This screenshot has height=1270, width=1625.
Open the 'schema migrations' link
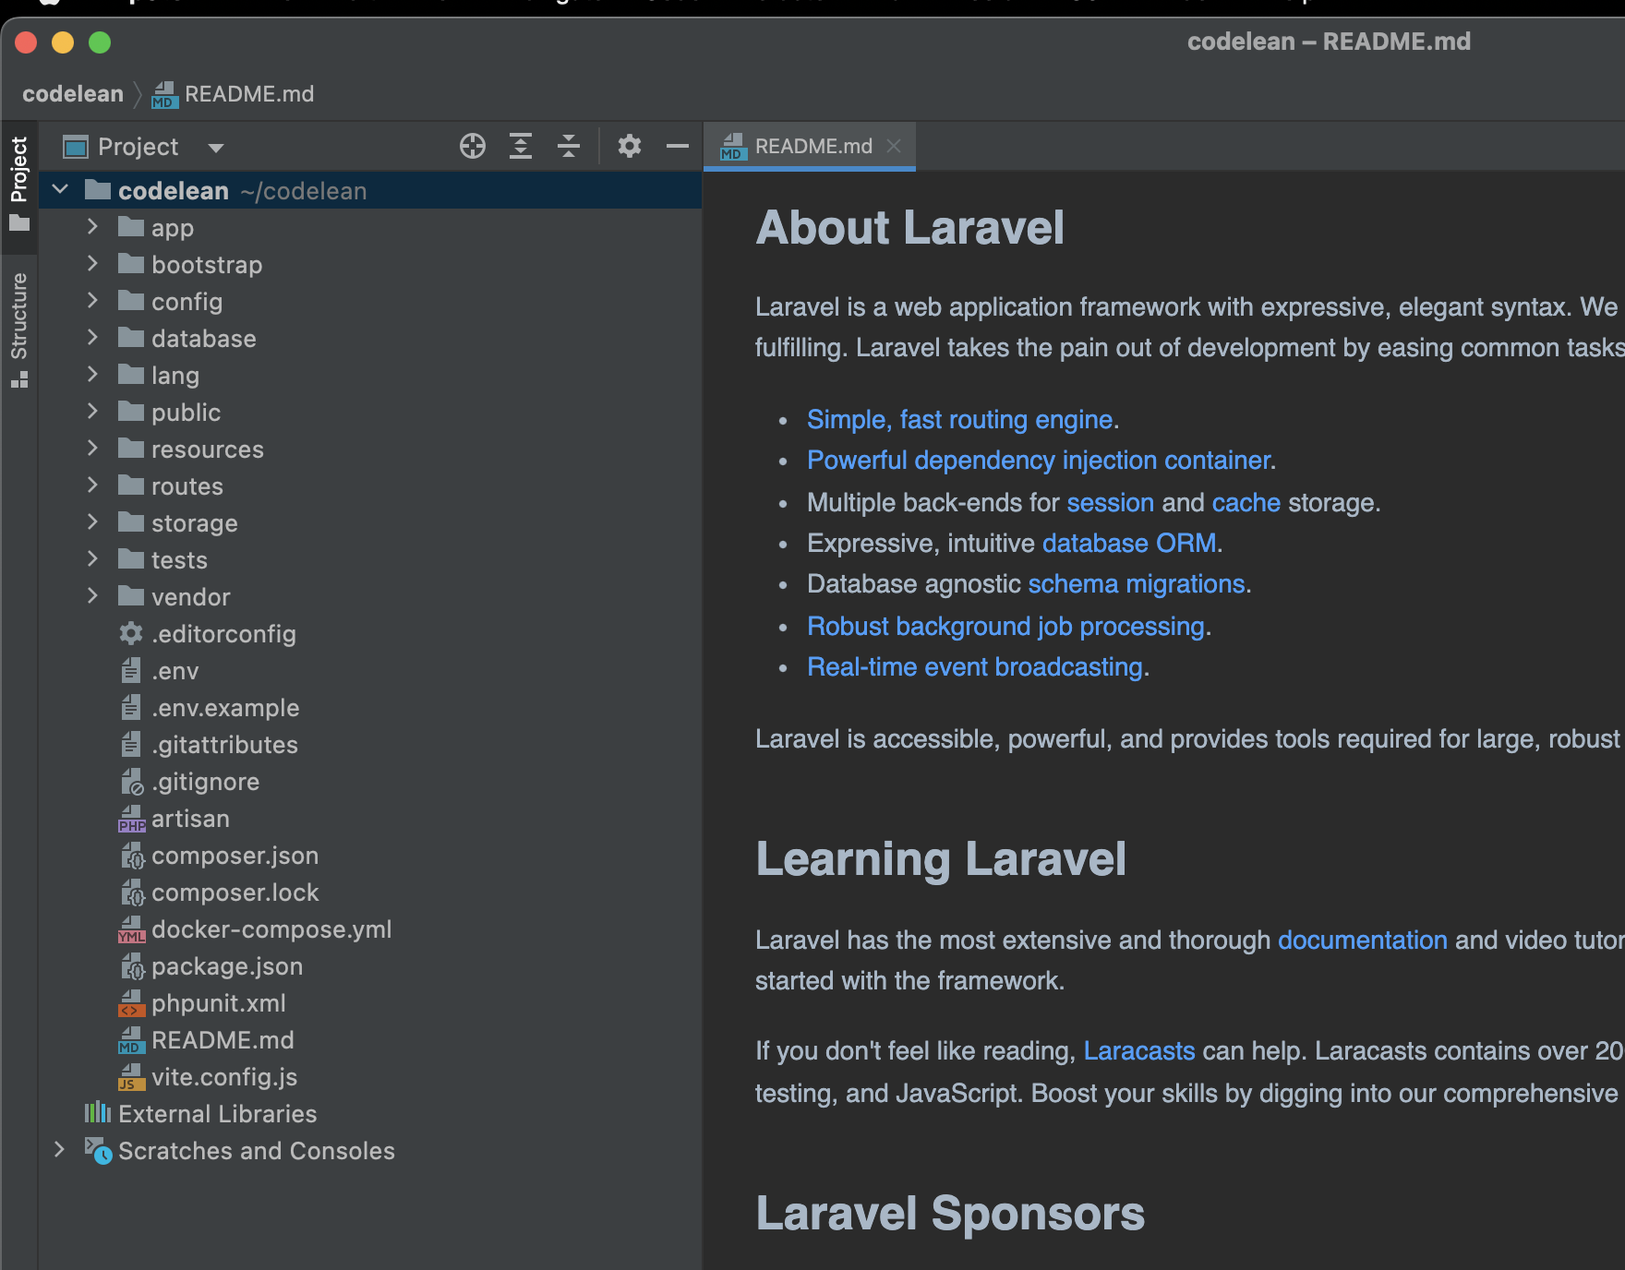[x=1137, y=584]
